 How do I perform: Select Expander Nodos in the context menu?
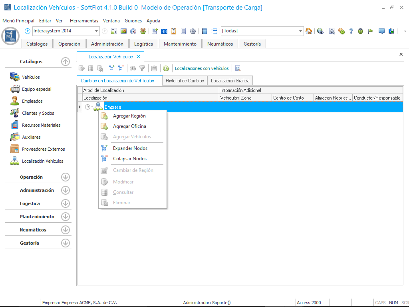(x=130, y=148)
